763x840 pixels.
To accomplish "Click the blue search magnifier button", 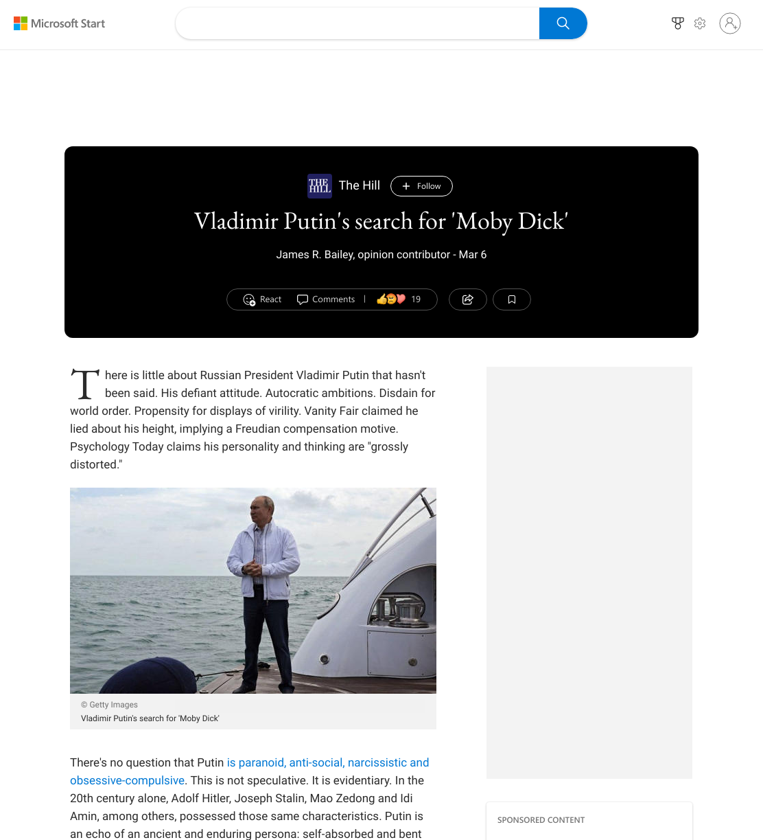I will point(563,23).
